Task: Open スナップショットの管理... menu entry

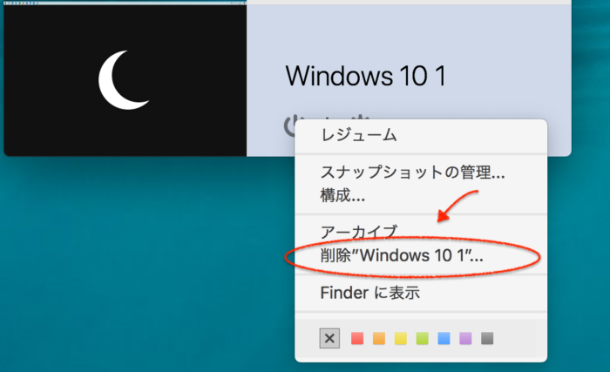Action: (x=421, y=172)
